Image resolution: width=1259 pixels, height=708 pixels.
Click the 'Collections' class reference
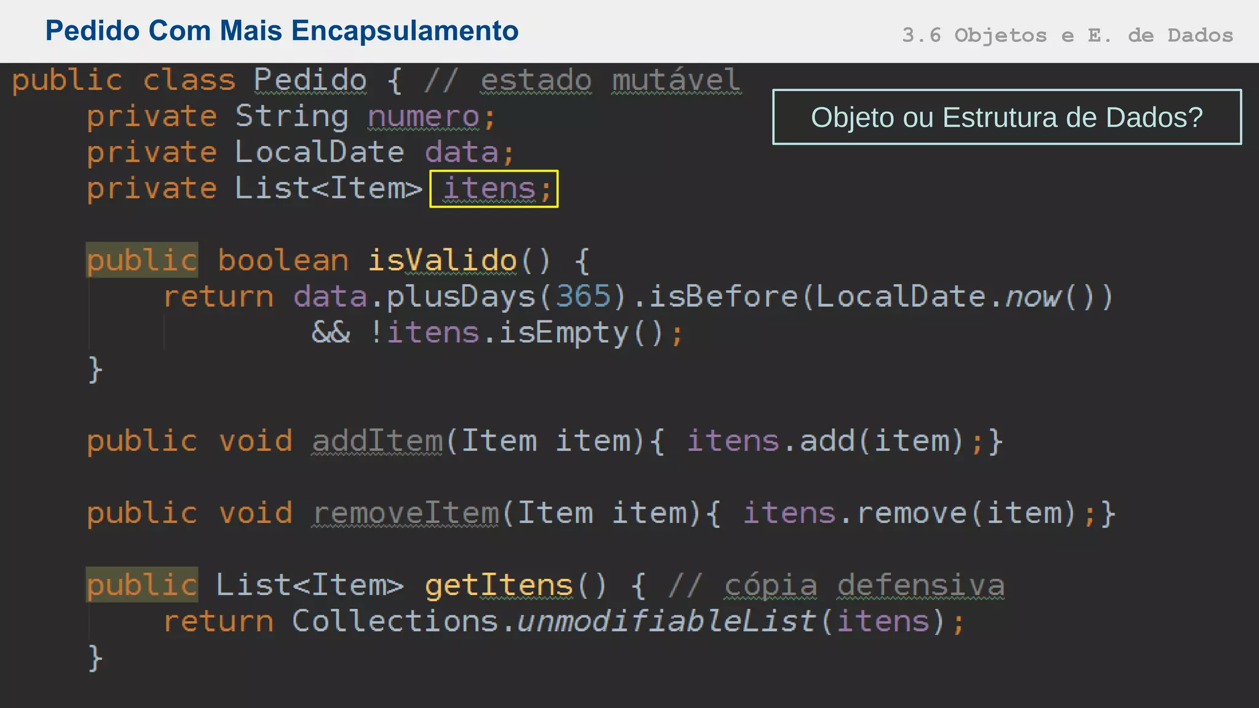[x=395, y=621]
